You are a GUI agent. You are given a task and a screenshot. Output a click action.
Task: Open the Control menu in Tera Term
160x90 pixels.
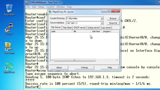click(50, 7)
